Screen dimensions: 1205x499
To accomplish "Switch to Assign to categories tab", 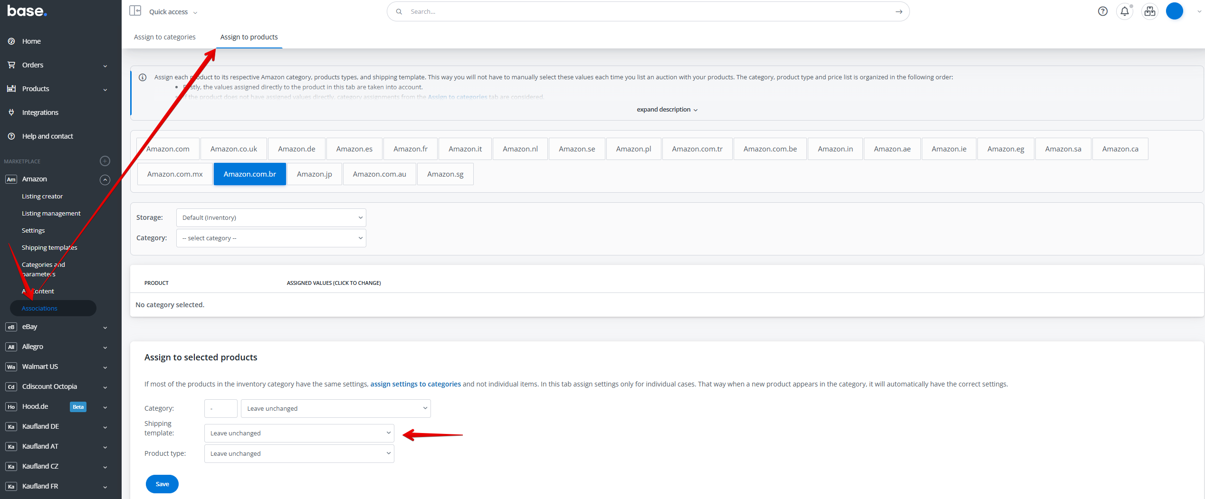I will click(x=164, y=37).
